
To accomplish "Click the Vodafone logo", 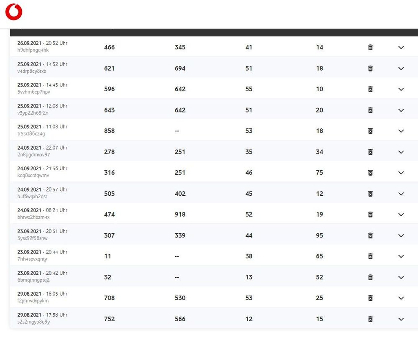I will (14, 12).
